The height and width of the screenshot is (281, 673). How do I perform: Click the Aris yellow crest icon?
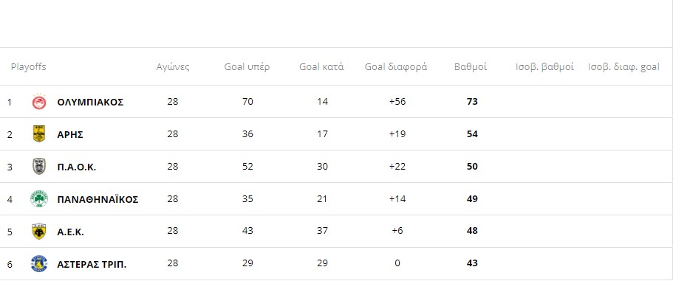tap(39, 134)
